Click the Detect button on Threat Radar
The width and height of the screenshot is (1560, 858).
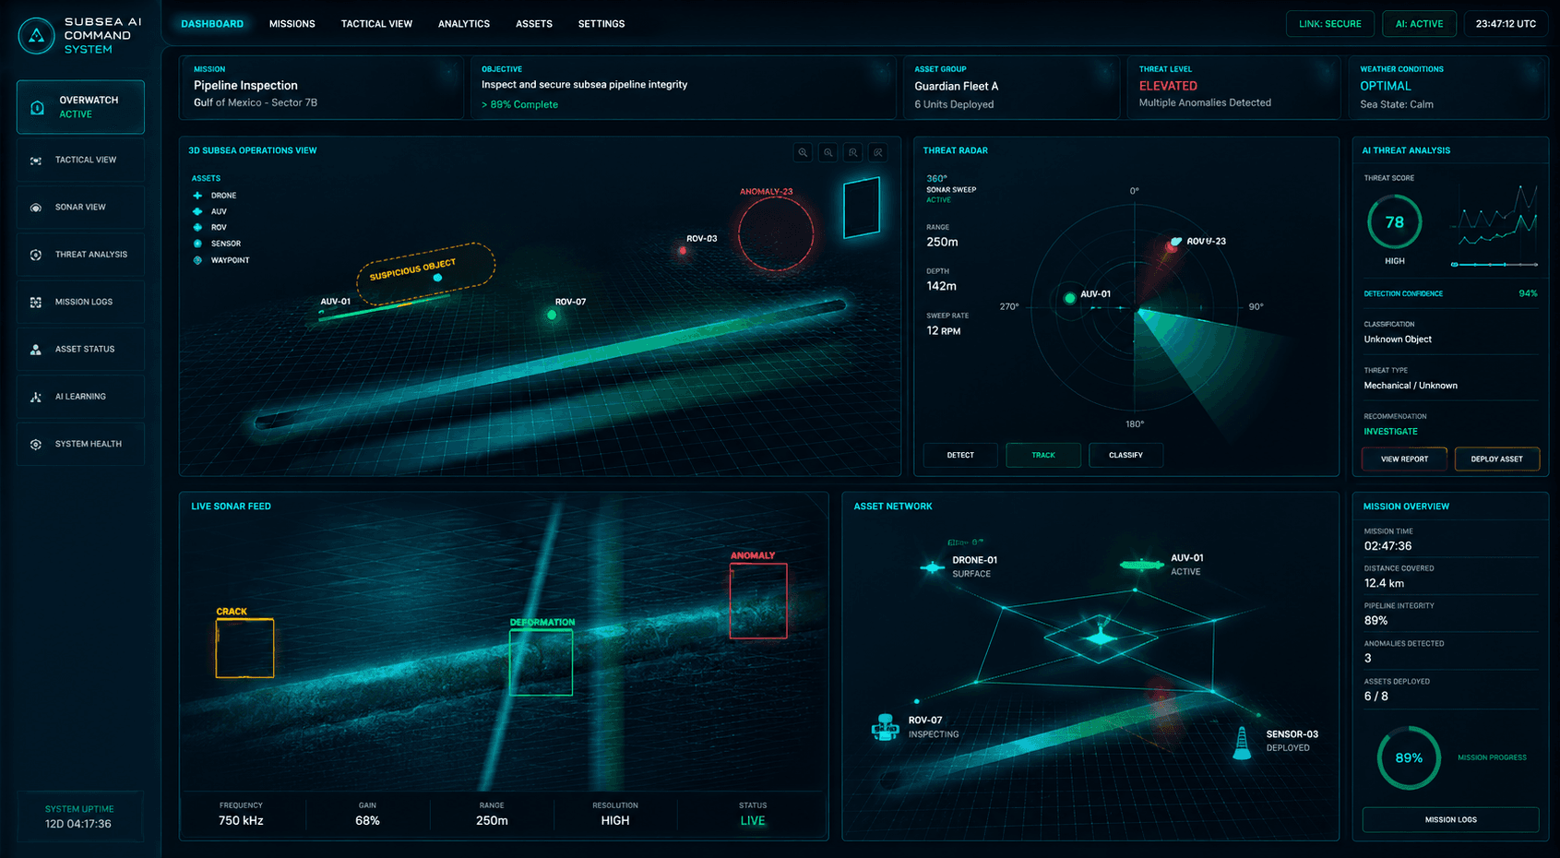[x=960, y=455]
